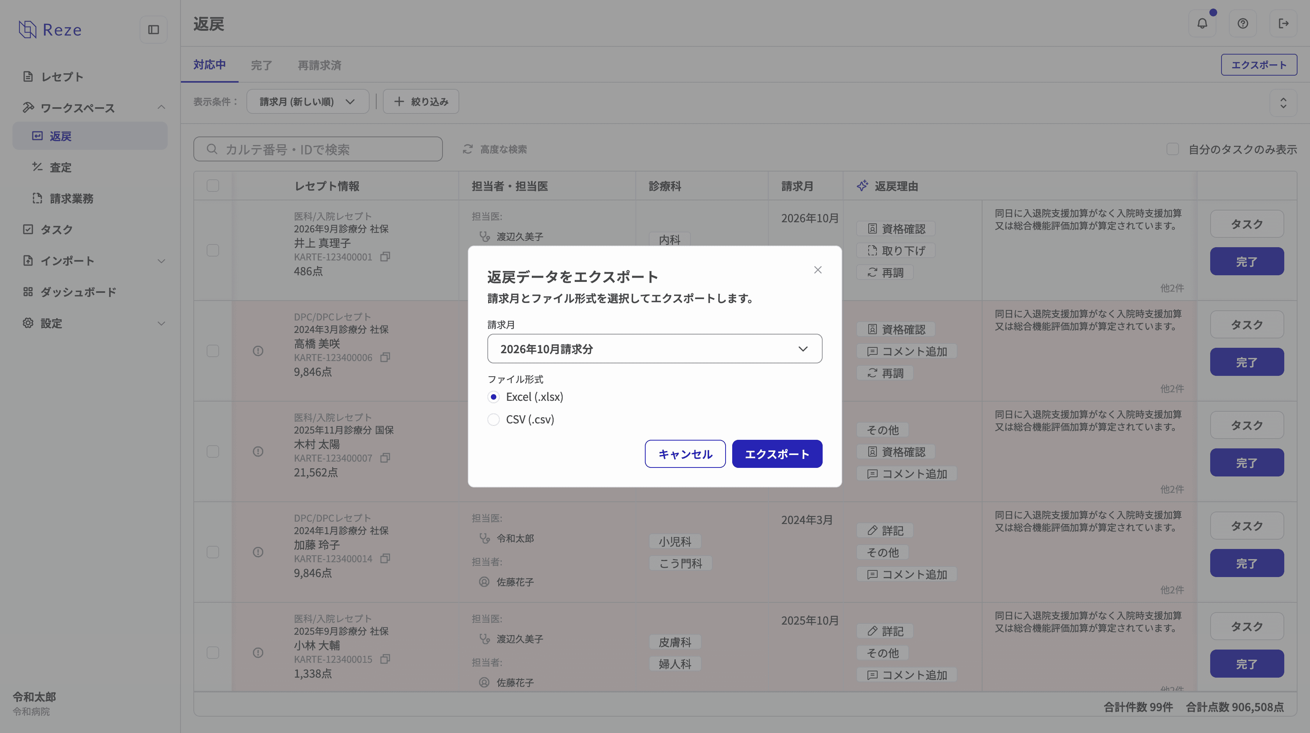Open the help question-mark icon

(x=1243, y=23)
